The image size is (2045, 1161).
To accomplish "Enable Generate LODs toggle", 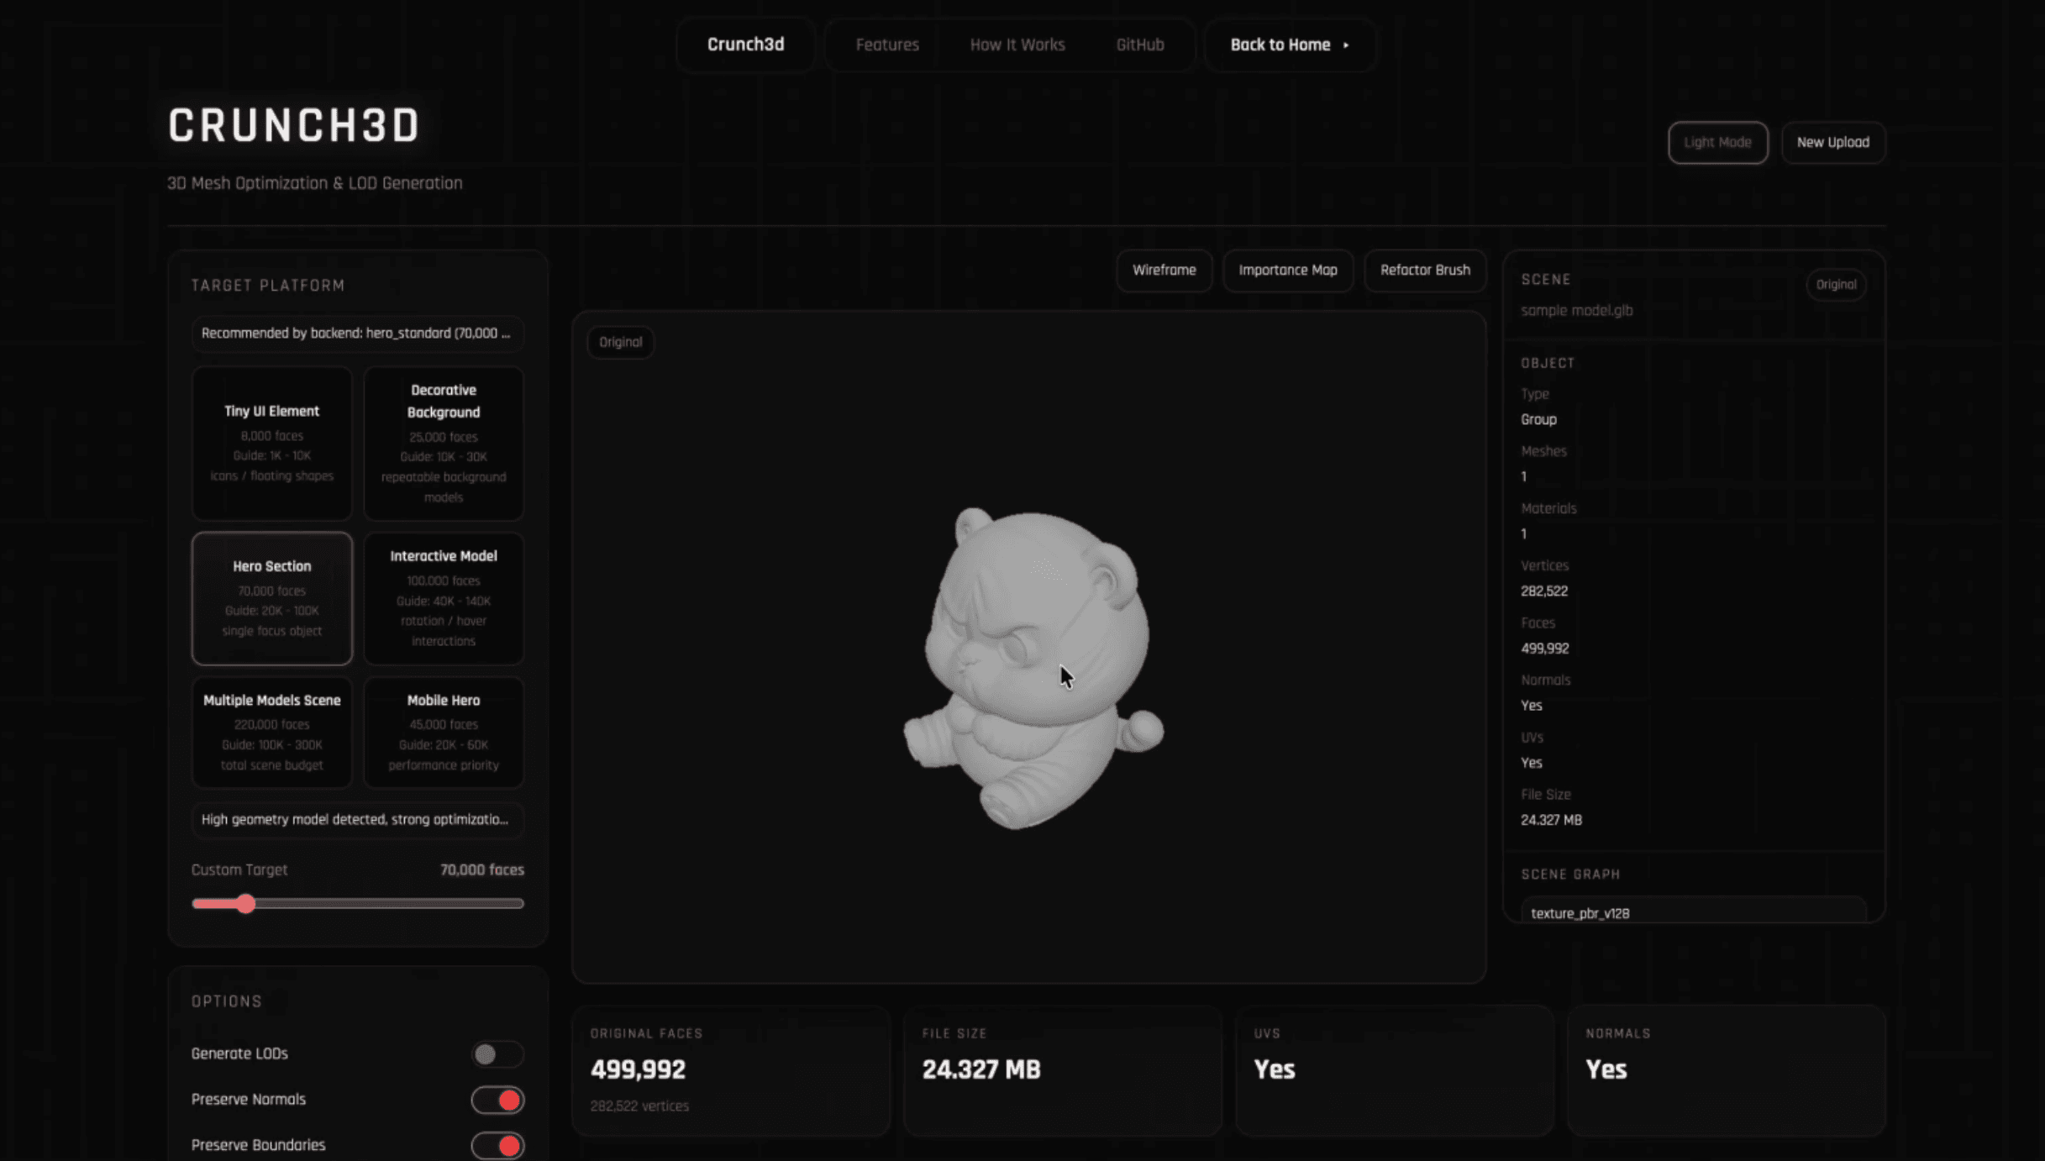I will (497, 1053).
